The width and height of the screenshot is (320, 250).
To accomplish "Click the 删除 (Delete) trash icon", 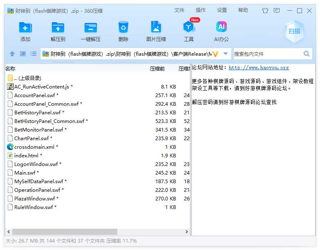I will pos(123,27).
